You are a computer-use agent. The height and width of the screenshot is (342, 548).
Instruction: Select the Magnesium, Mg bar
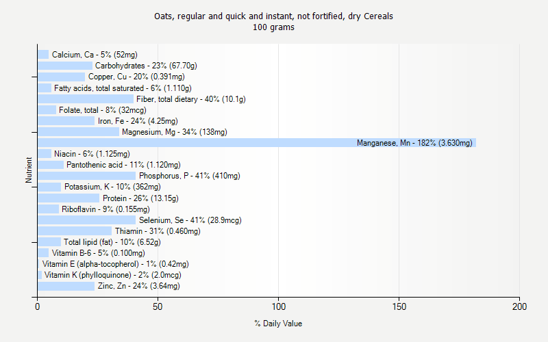(x=78, y=132)
